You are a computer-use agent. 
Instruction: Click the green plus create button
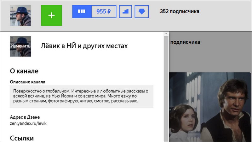point(51,15)
